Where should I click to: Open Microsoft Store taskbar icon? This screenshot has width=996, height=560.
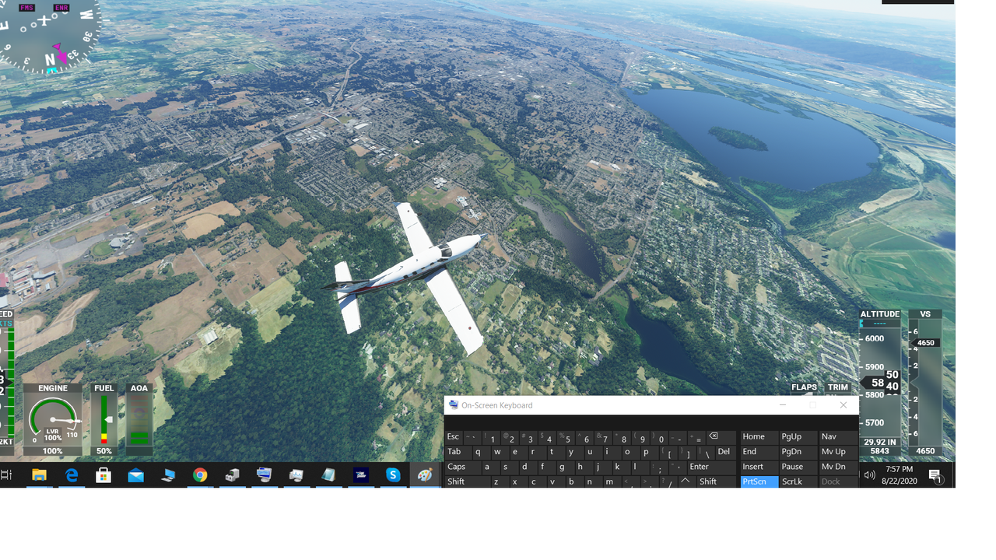click(103, 475)
